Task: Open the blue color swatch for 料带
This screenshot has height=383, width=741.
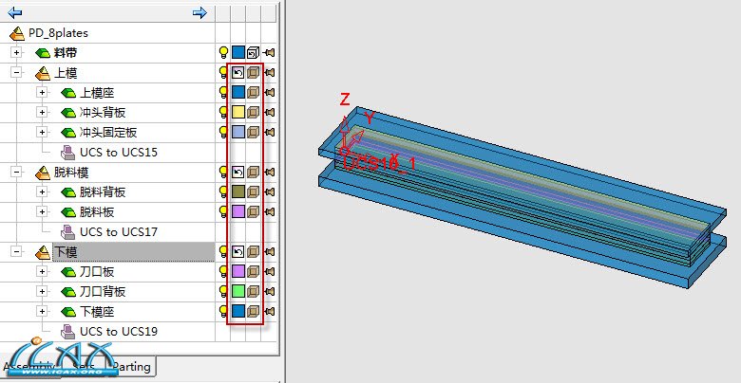Action: [x=238, y=52]
